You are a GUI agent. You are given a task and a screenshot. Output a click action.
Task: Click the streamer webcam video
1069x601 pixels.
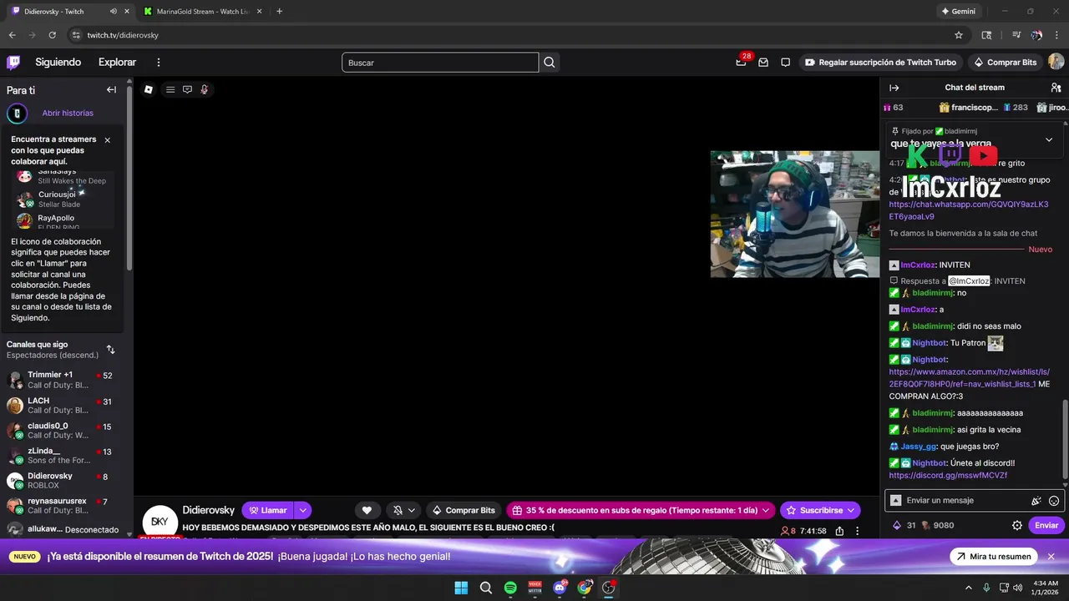(794, 214)
